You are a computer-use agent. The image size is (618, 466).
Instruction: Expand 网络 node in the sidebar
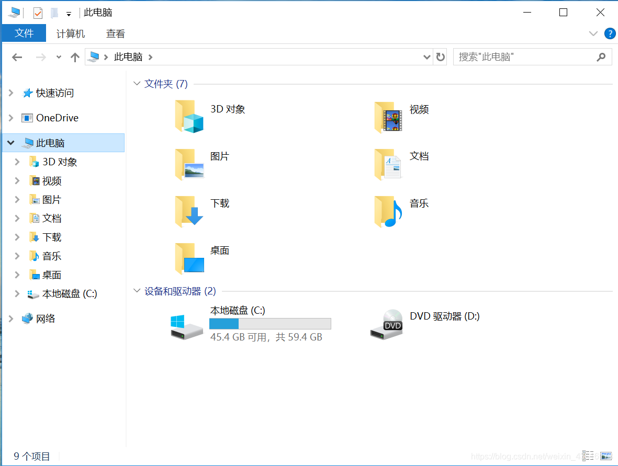[x=11, y=319]
